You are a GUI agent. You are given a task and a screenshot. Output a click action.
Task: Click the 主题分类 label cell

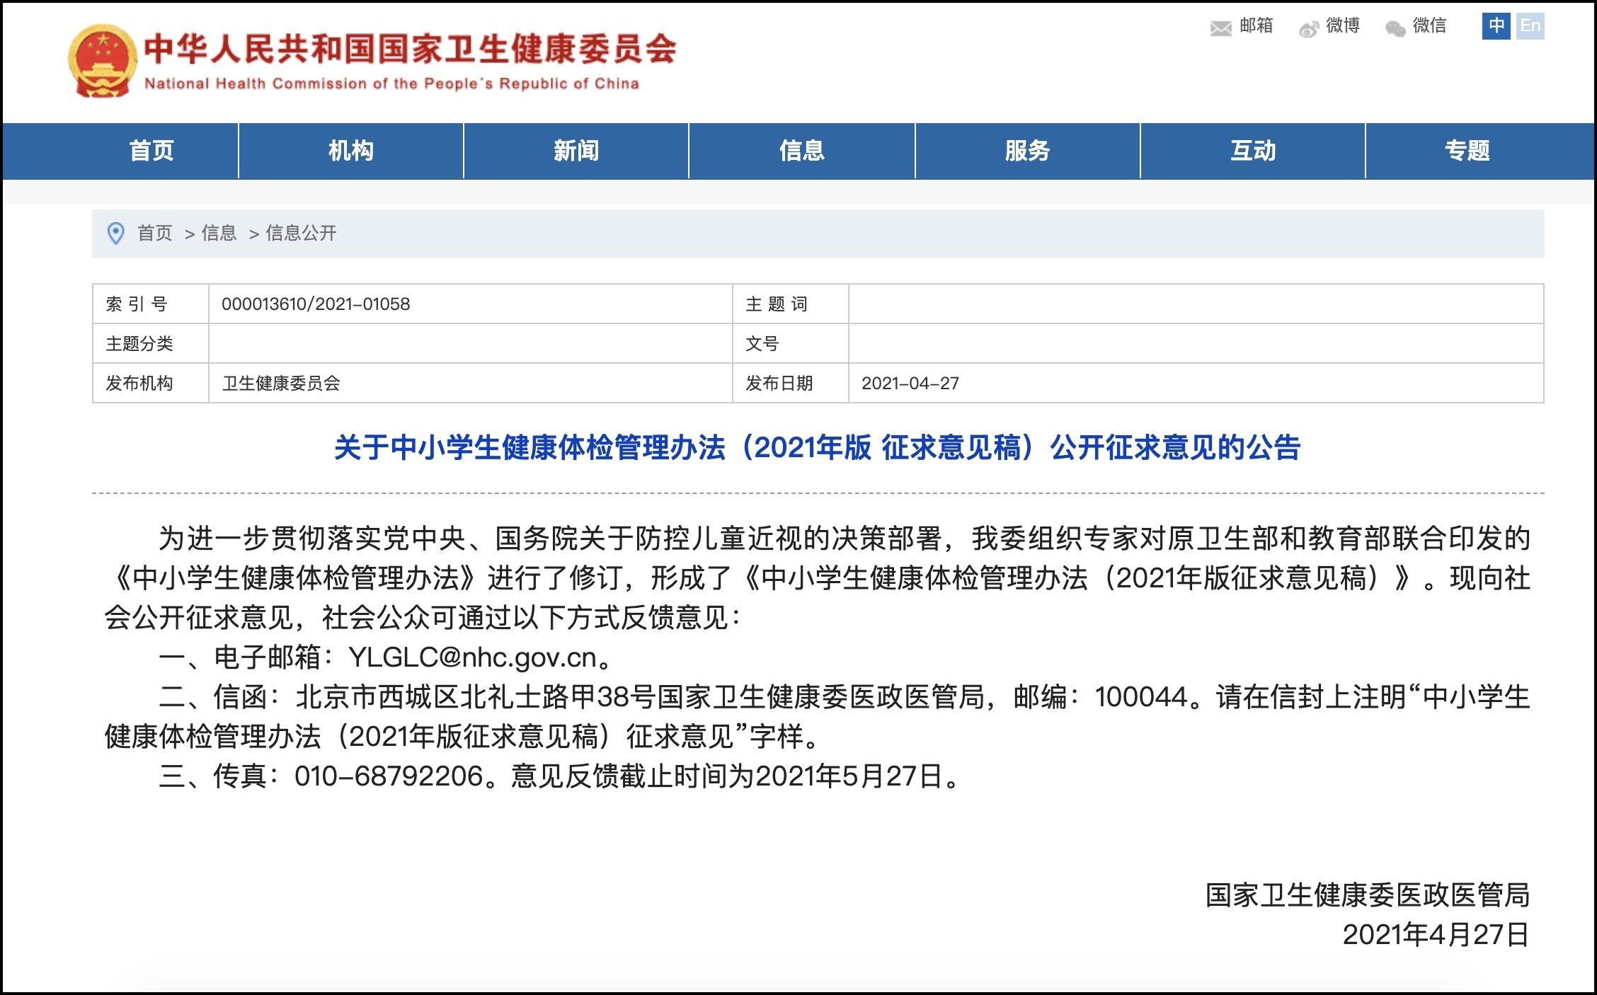pos(151,344)
